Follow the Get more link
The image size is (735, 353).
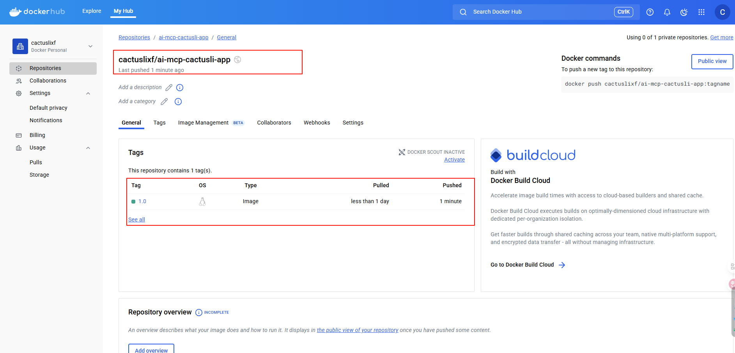pyautogui.click(x=722, y=37)
